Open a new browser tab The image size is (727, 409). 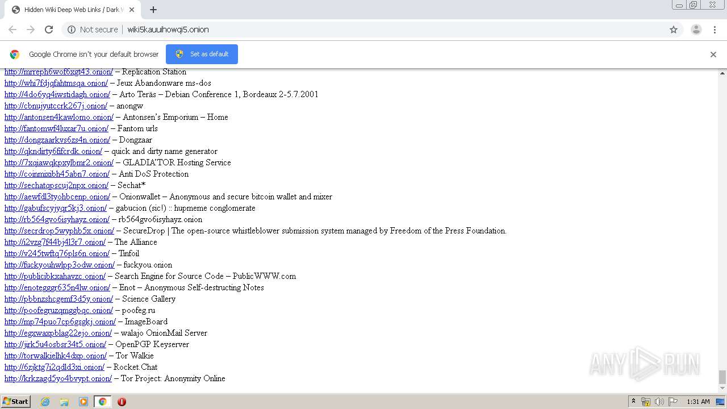[x=153, y=10]
